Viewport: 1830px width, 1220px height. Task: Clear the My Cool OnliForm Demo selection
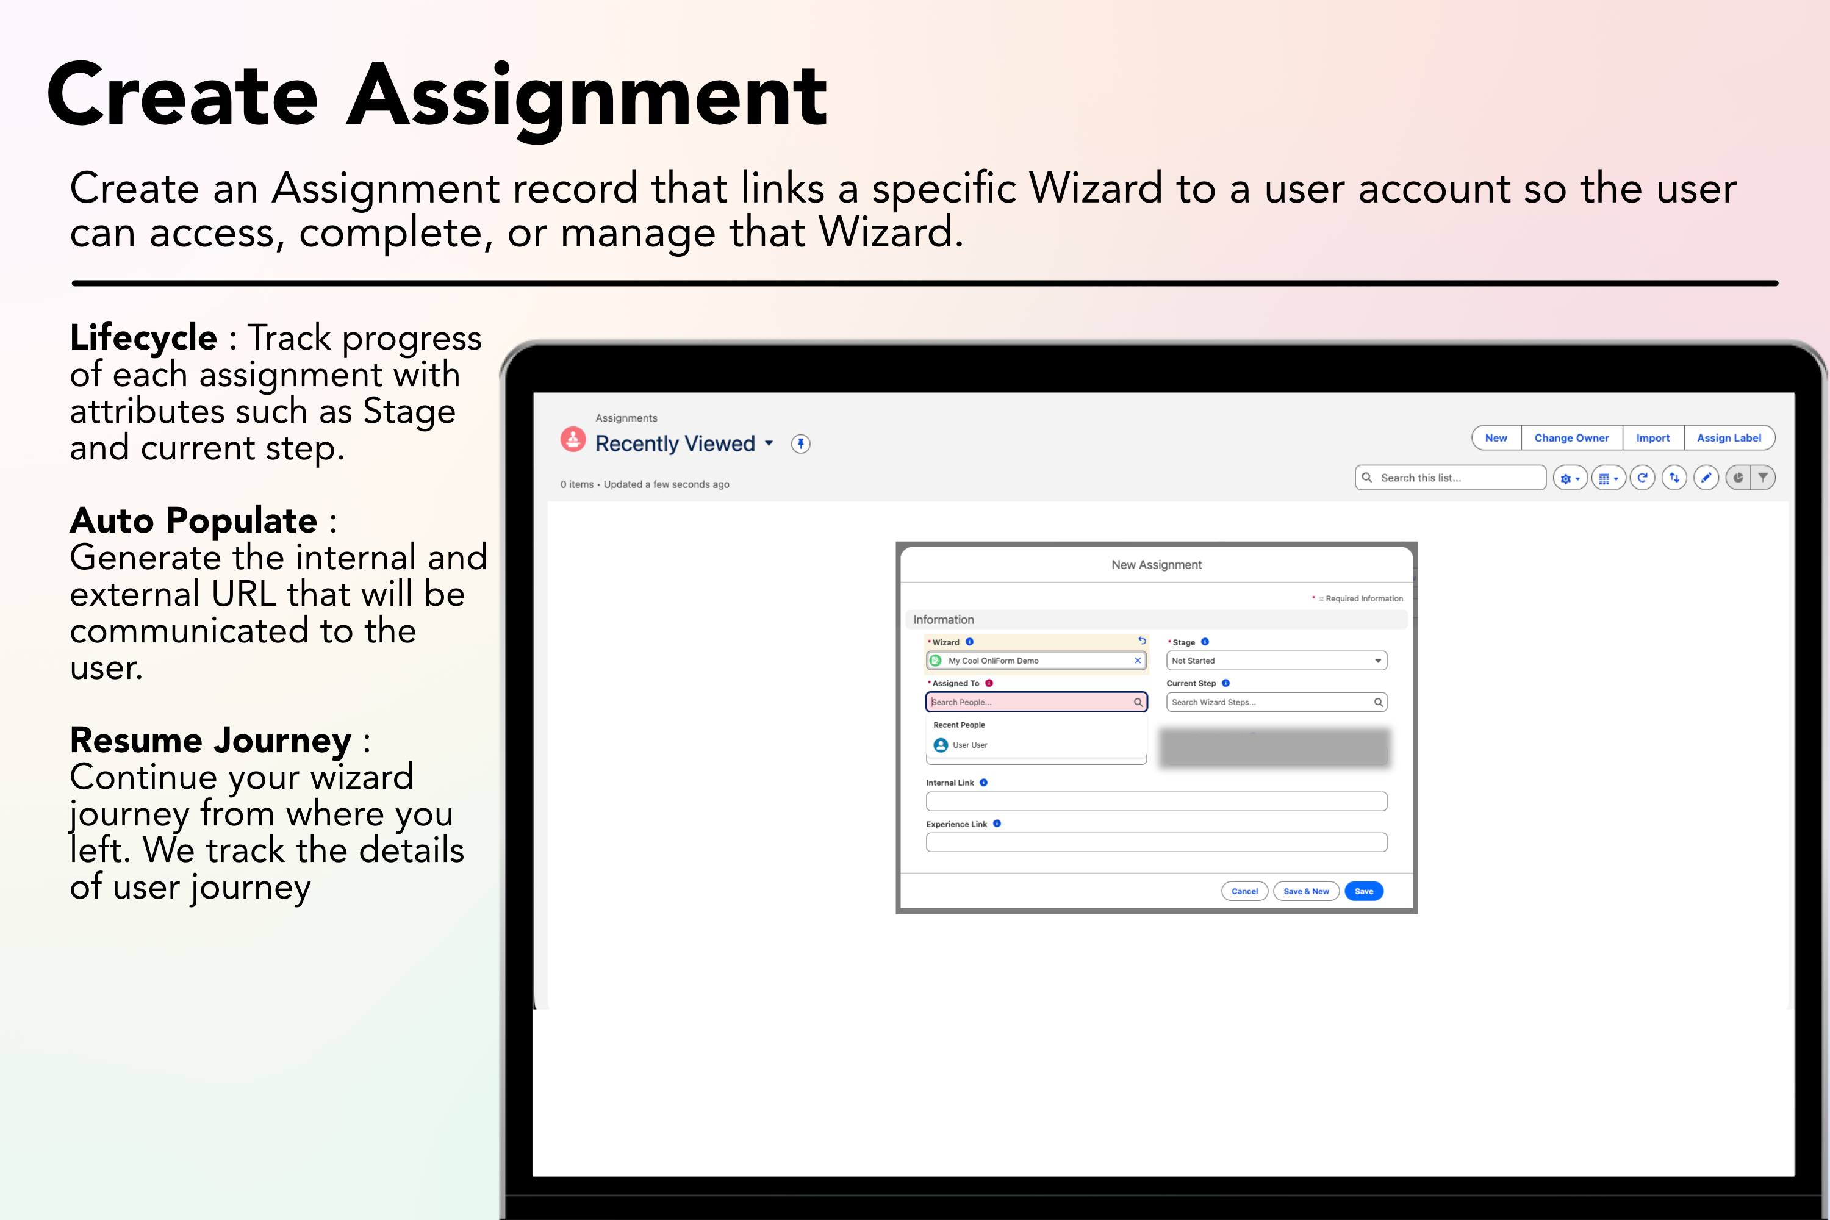click(x=1138, y=661)
